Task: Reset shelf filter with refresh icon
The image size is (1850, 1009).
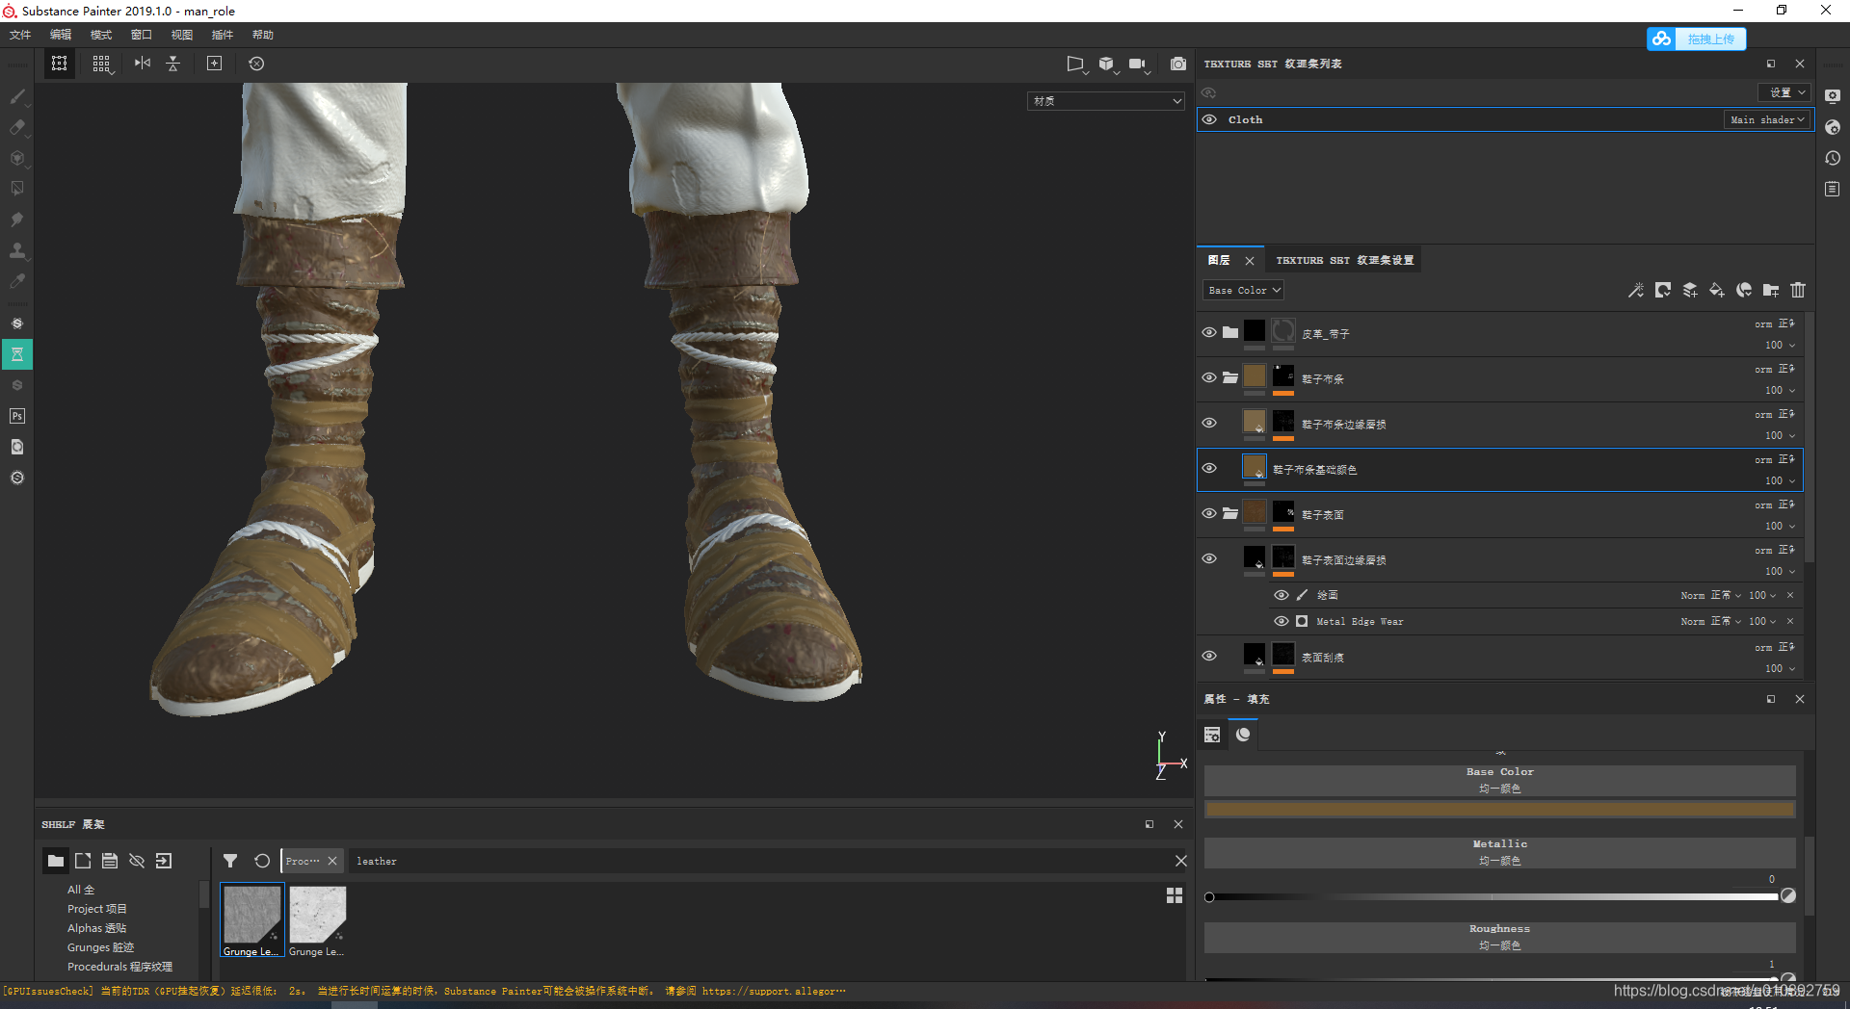Action: tap(262, 861)
